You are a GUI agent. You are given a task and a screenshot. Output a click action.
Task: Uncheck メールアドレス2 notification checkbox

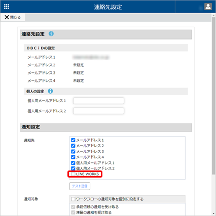tap(73, 146)
